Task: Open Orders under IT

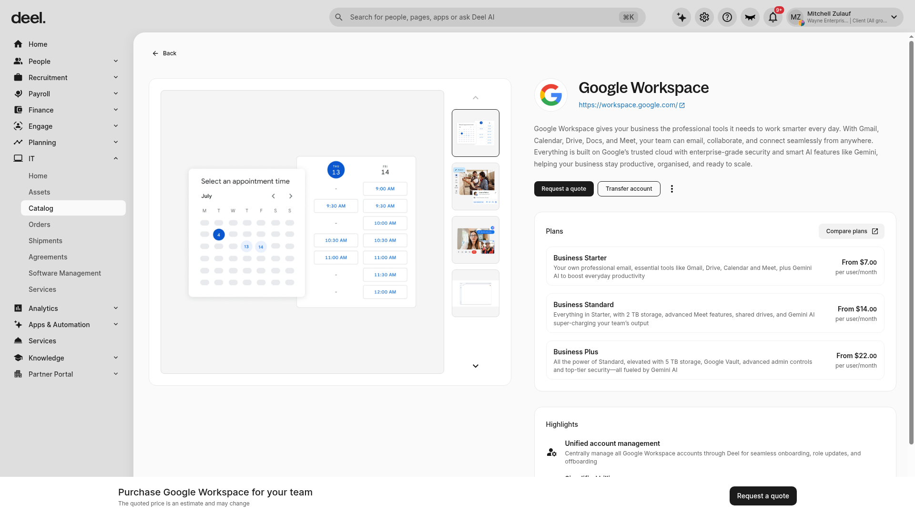Action: [x=73, y=225]
